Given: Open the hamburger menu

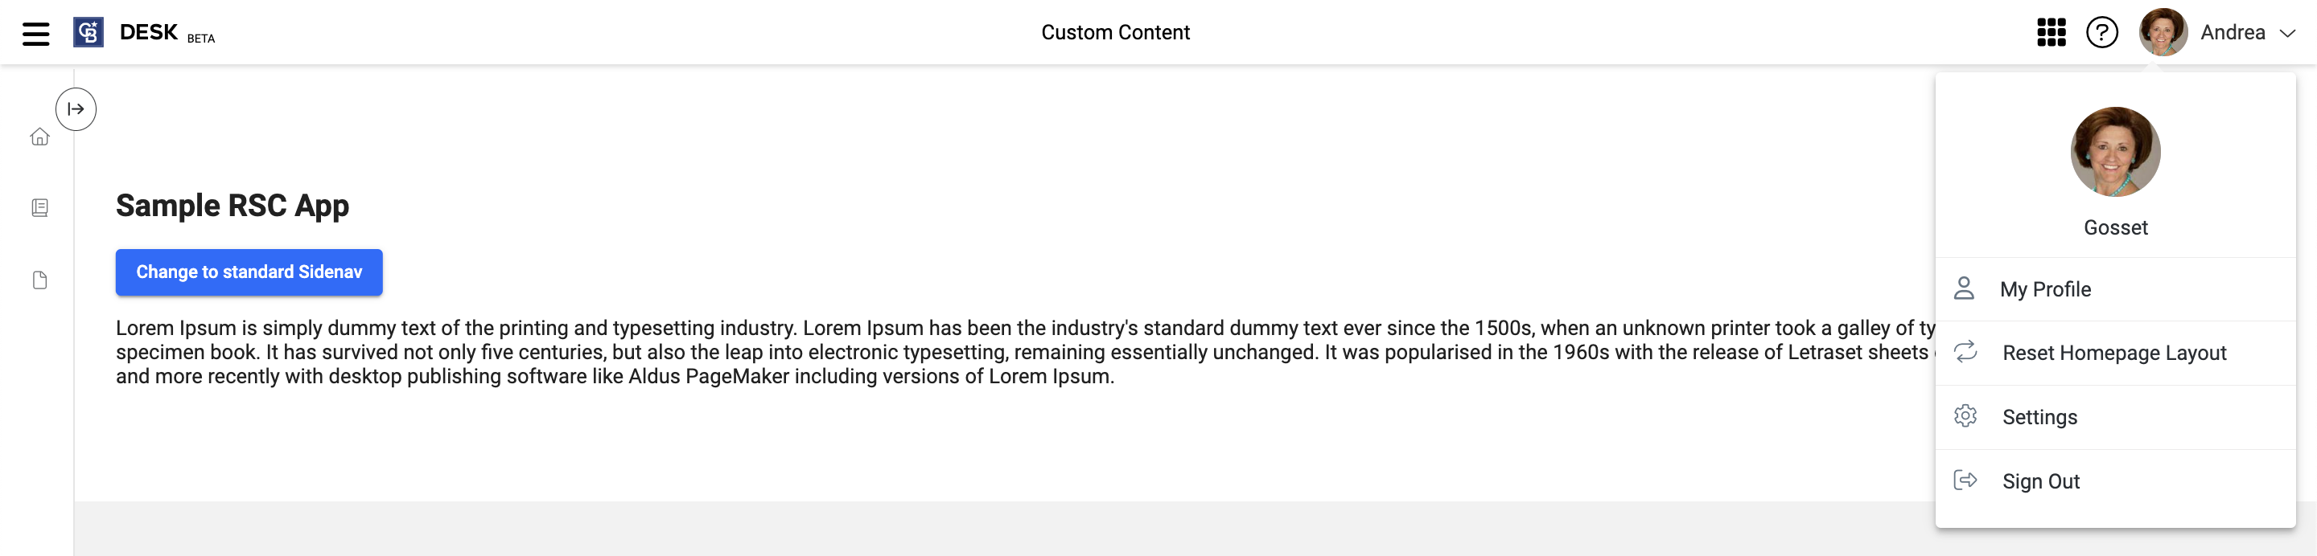Looking at the screenshot, I should click(36, 33).
